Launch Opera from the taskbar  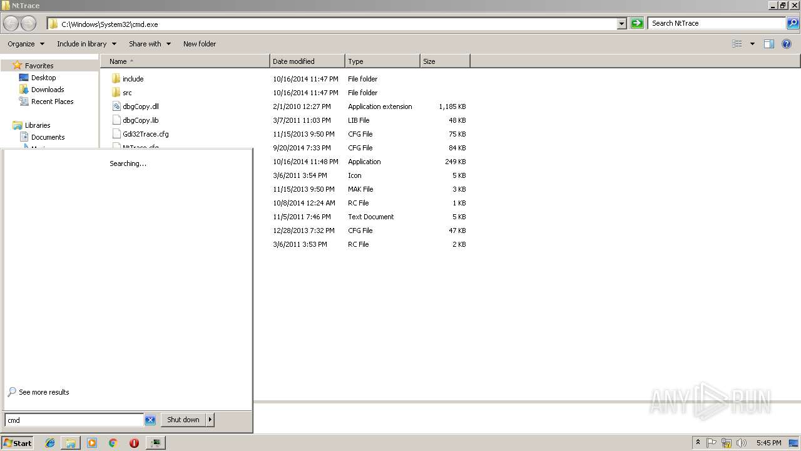tap(134, 443)
